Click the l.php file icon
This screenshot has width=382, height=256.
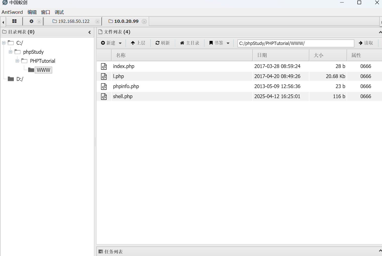coord(104,77)
